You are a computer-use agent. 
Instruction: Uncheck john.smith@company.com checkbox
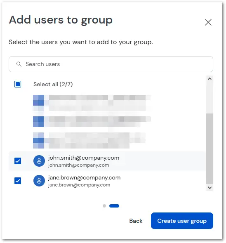pyautogui.click(x=18, y=161)
